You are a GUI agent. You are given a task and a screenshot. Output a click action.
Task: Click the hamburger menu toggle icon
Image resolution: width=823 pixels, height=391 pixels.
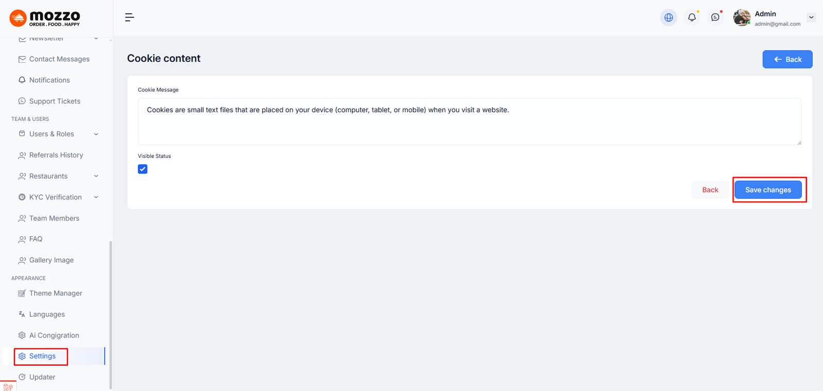click(x=130, y=17)
